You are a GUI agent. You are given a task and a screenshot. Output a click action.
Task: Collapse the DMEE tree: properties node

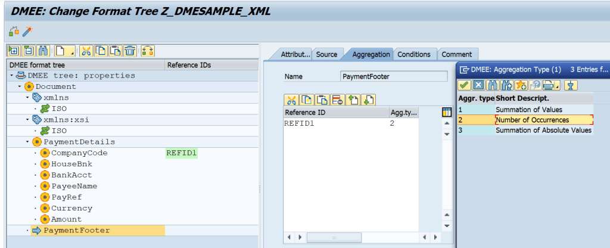tap(12, 76)
